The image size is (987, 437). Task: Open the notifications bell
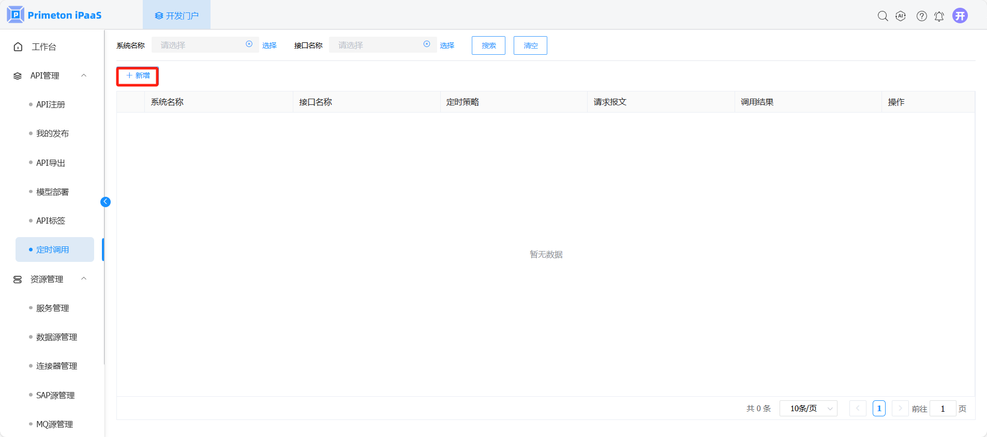939,17
